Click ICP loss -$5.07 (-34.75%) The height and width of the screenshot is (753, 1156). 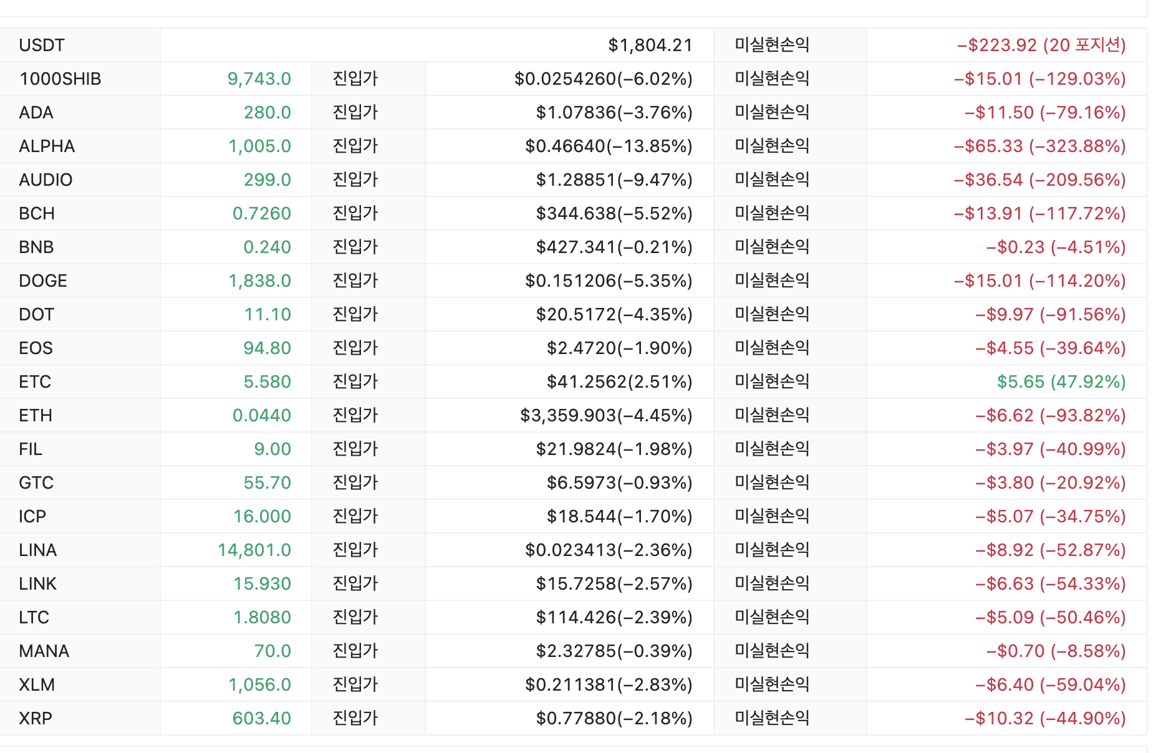tap(1051, 517)
